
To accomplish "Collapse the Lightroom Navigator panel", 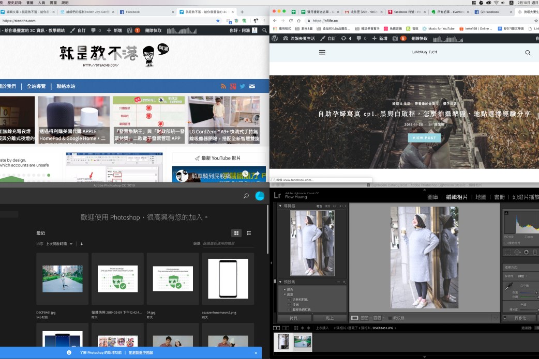I will pos(280,206).
